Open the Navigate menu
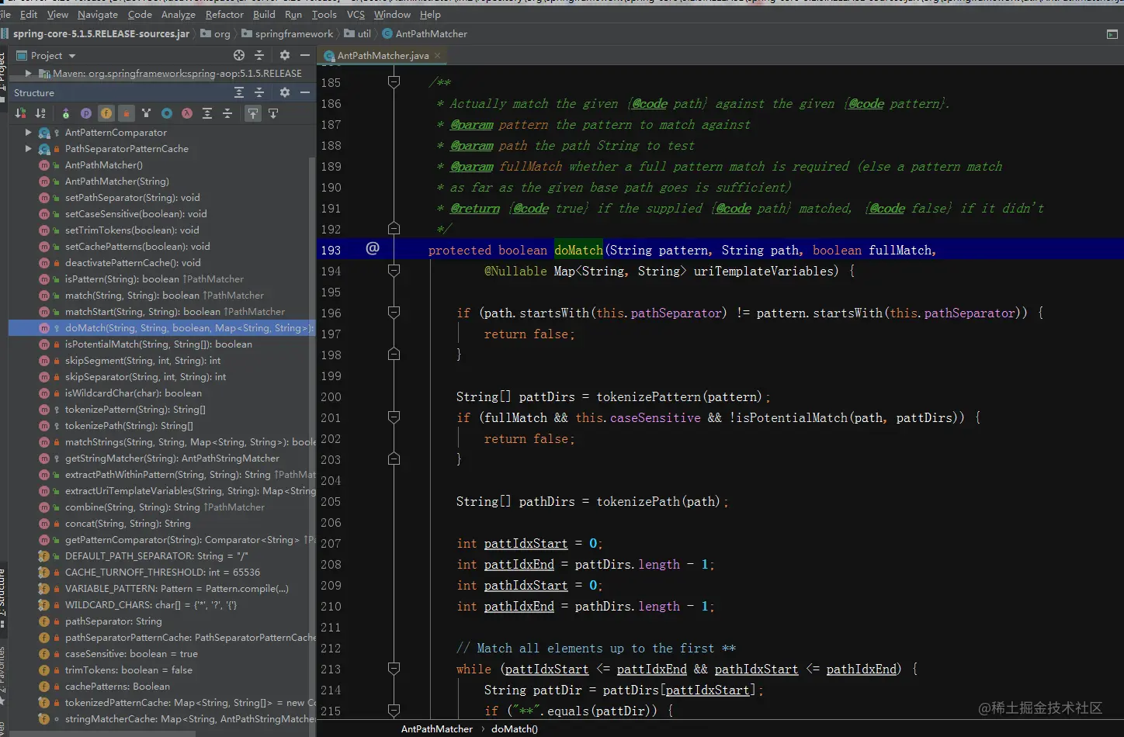1124x737 pixels. pos(98,14)
